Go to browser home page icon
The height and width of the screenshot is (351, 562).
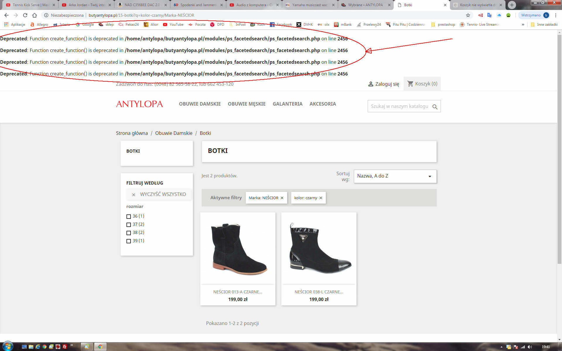click(35, 15)
